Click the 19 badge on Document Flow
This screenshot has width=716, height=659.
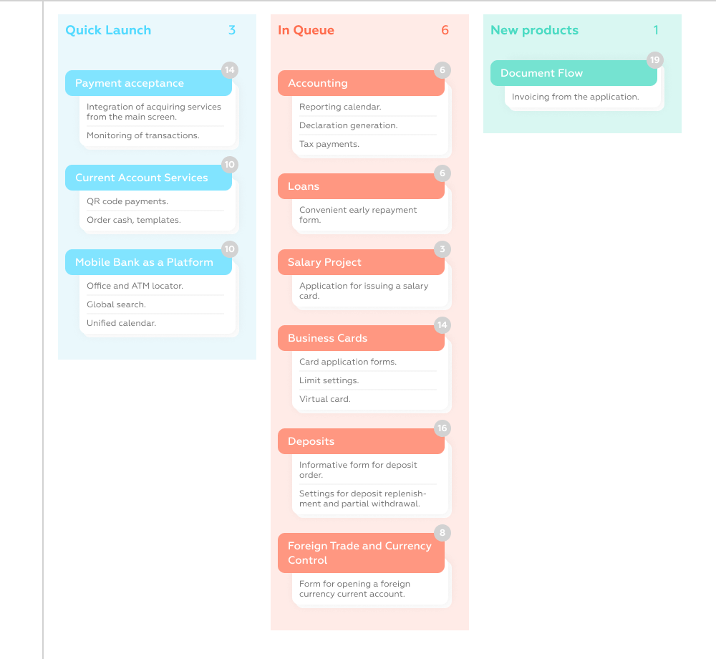[x=654, y=60]
